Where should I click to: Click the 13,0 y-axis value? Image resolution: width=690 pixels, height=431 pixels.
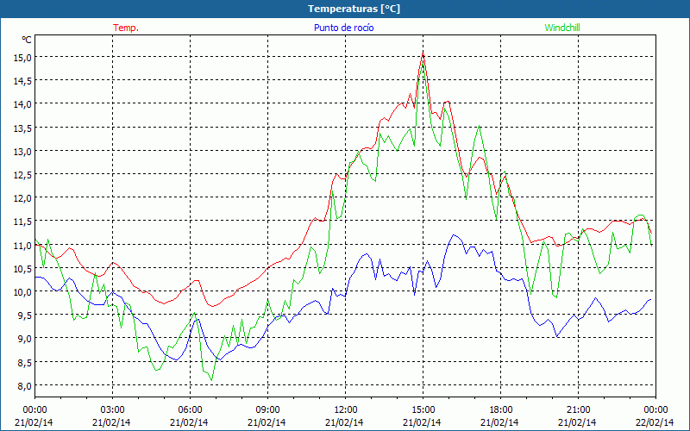(23, 151)
